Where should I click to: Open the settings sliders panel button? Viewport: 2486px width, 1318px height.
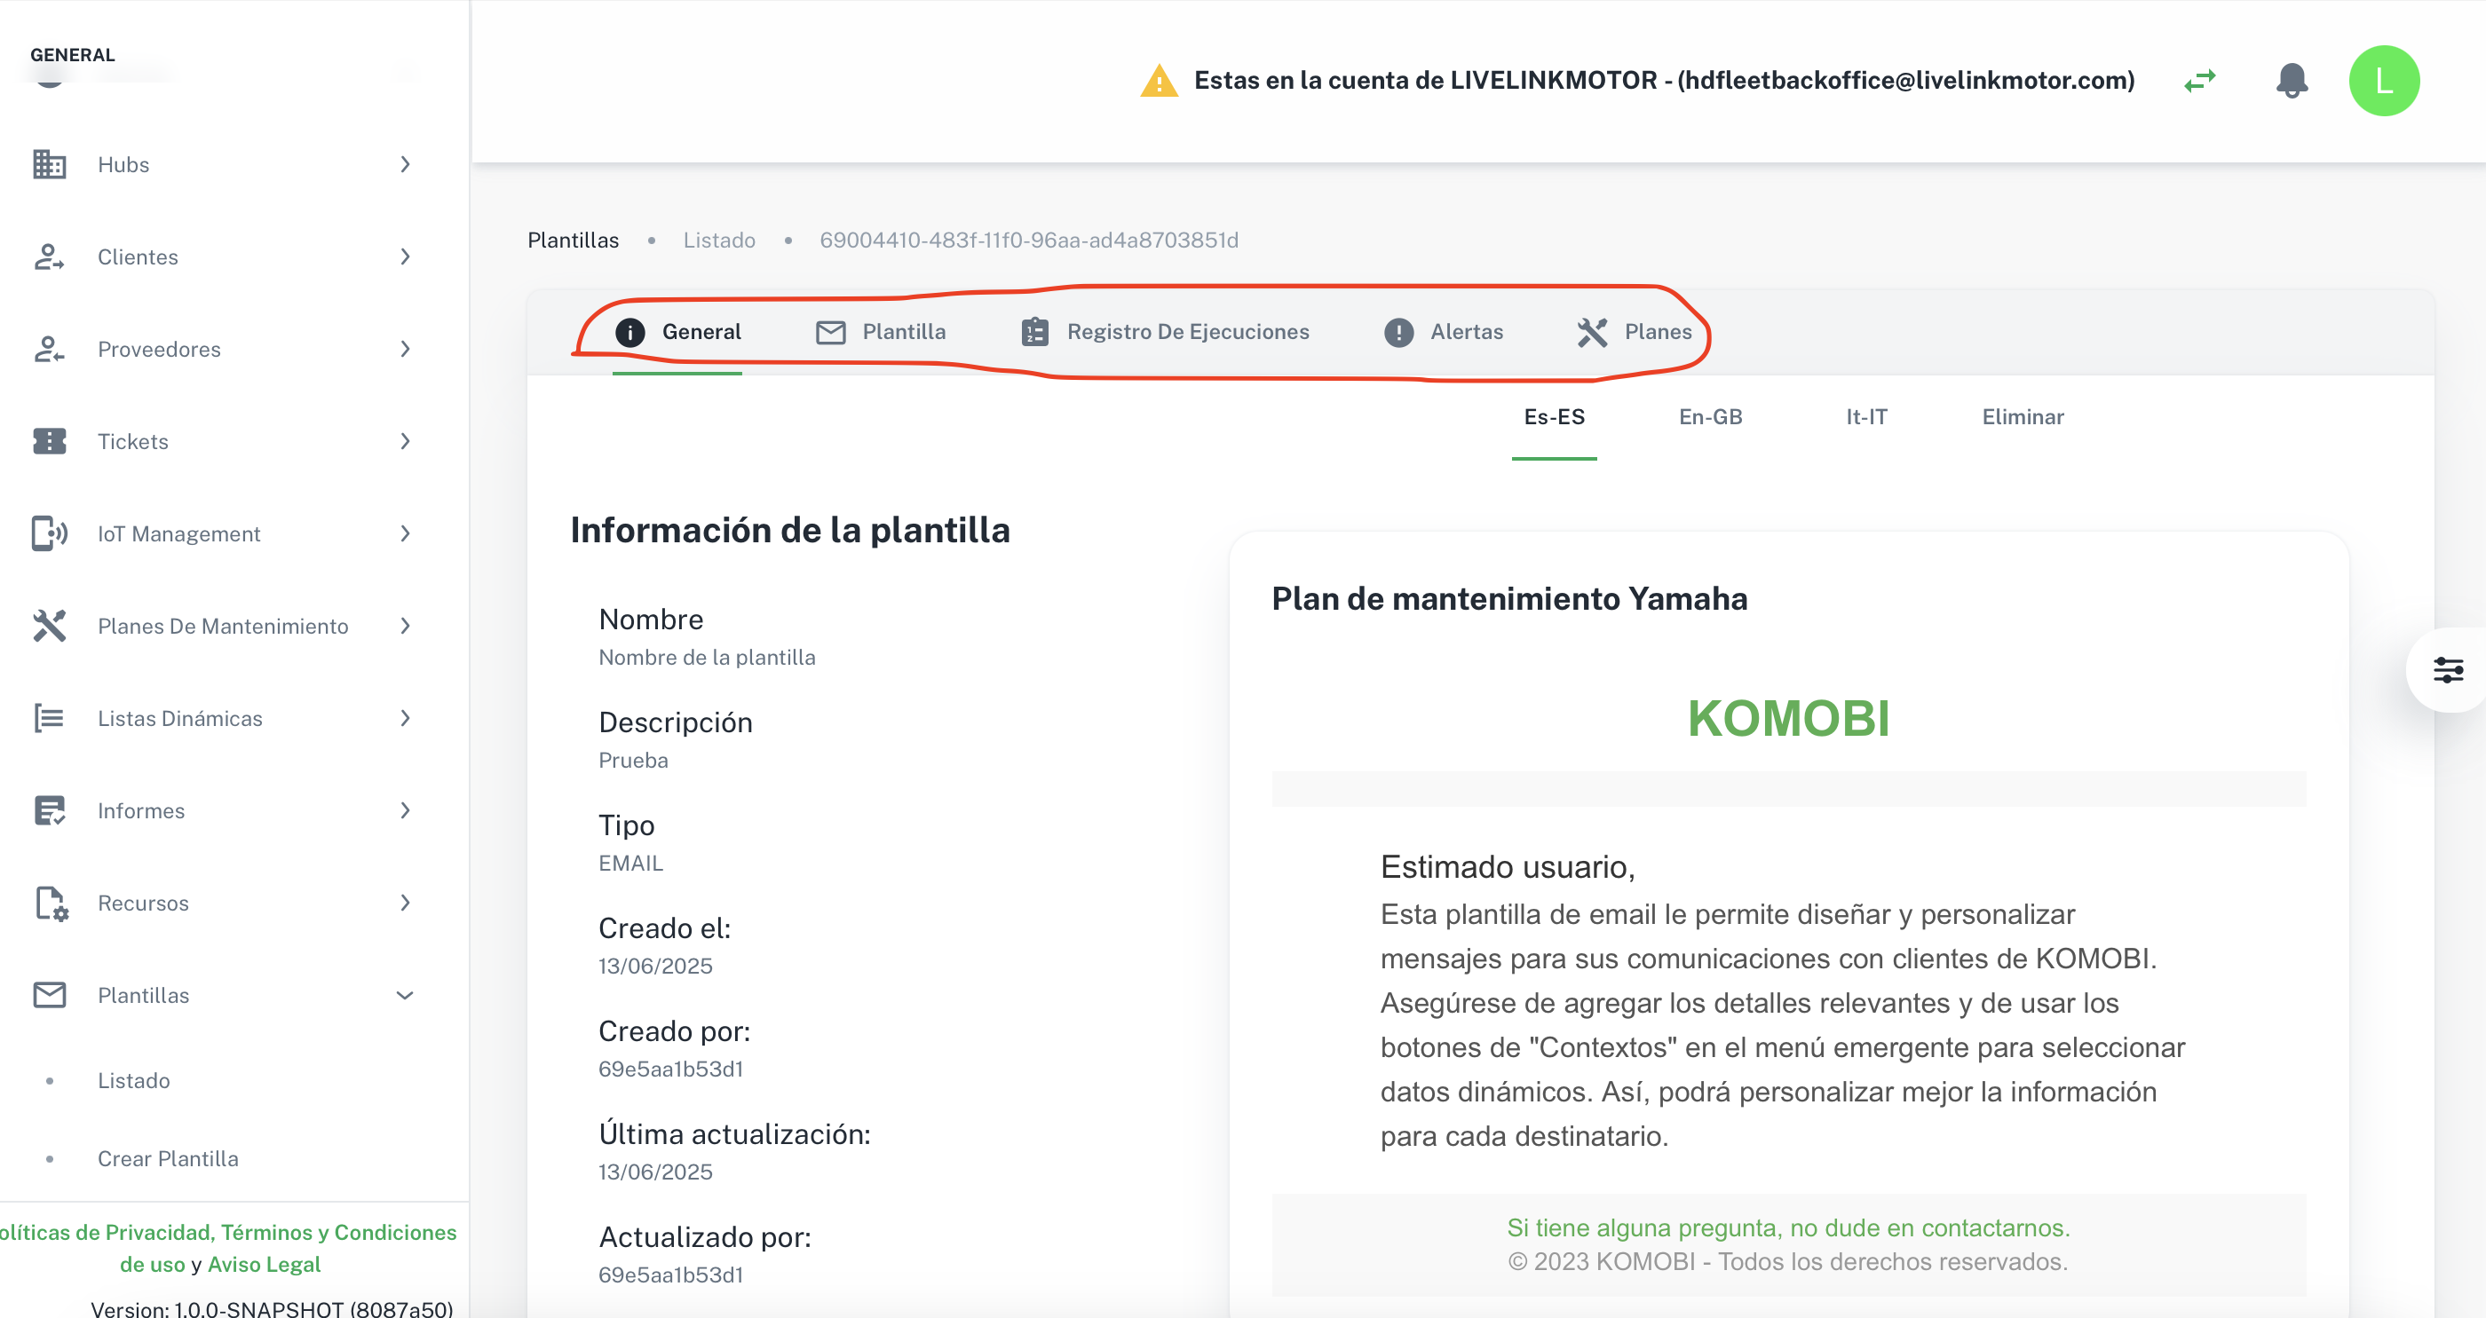pos(2446,669)
